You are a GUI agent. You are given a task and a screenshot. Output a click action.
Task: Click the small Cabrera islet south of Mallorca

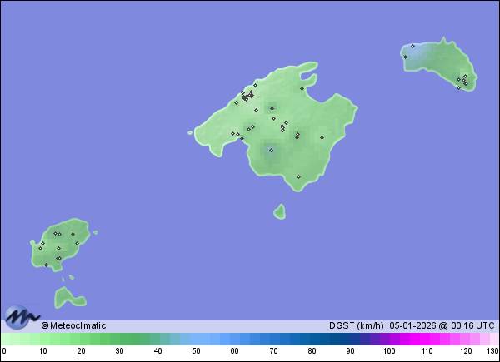279,212
